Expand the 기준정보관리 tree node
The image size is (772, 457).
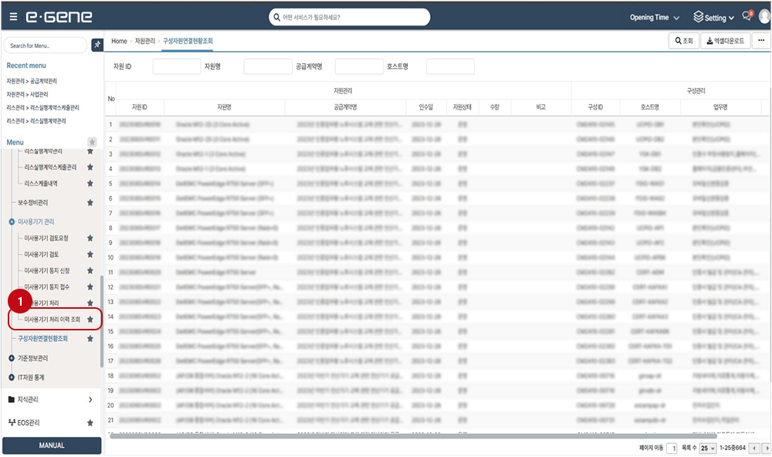(11, 358)
